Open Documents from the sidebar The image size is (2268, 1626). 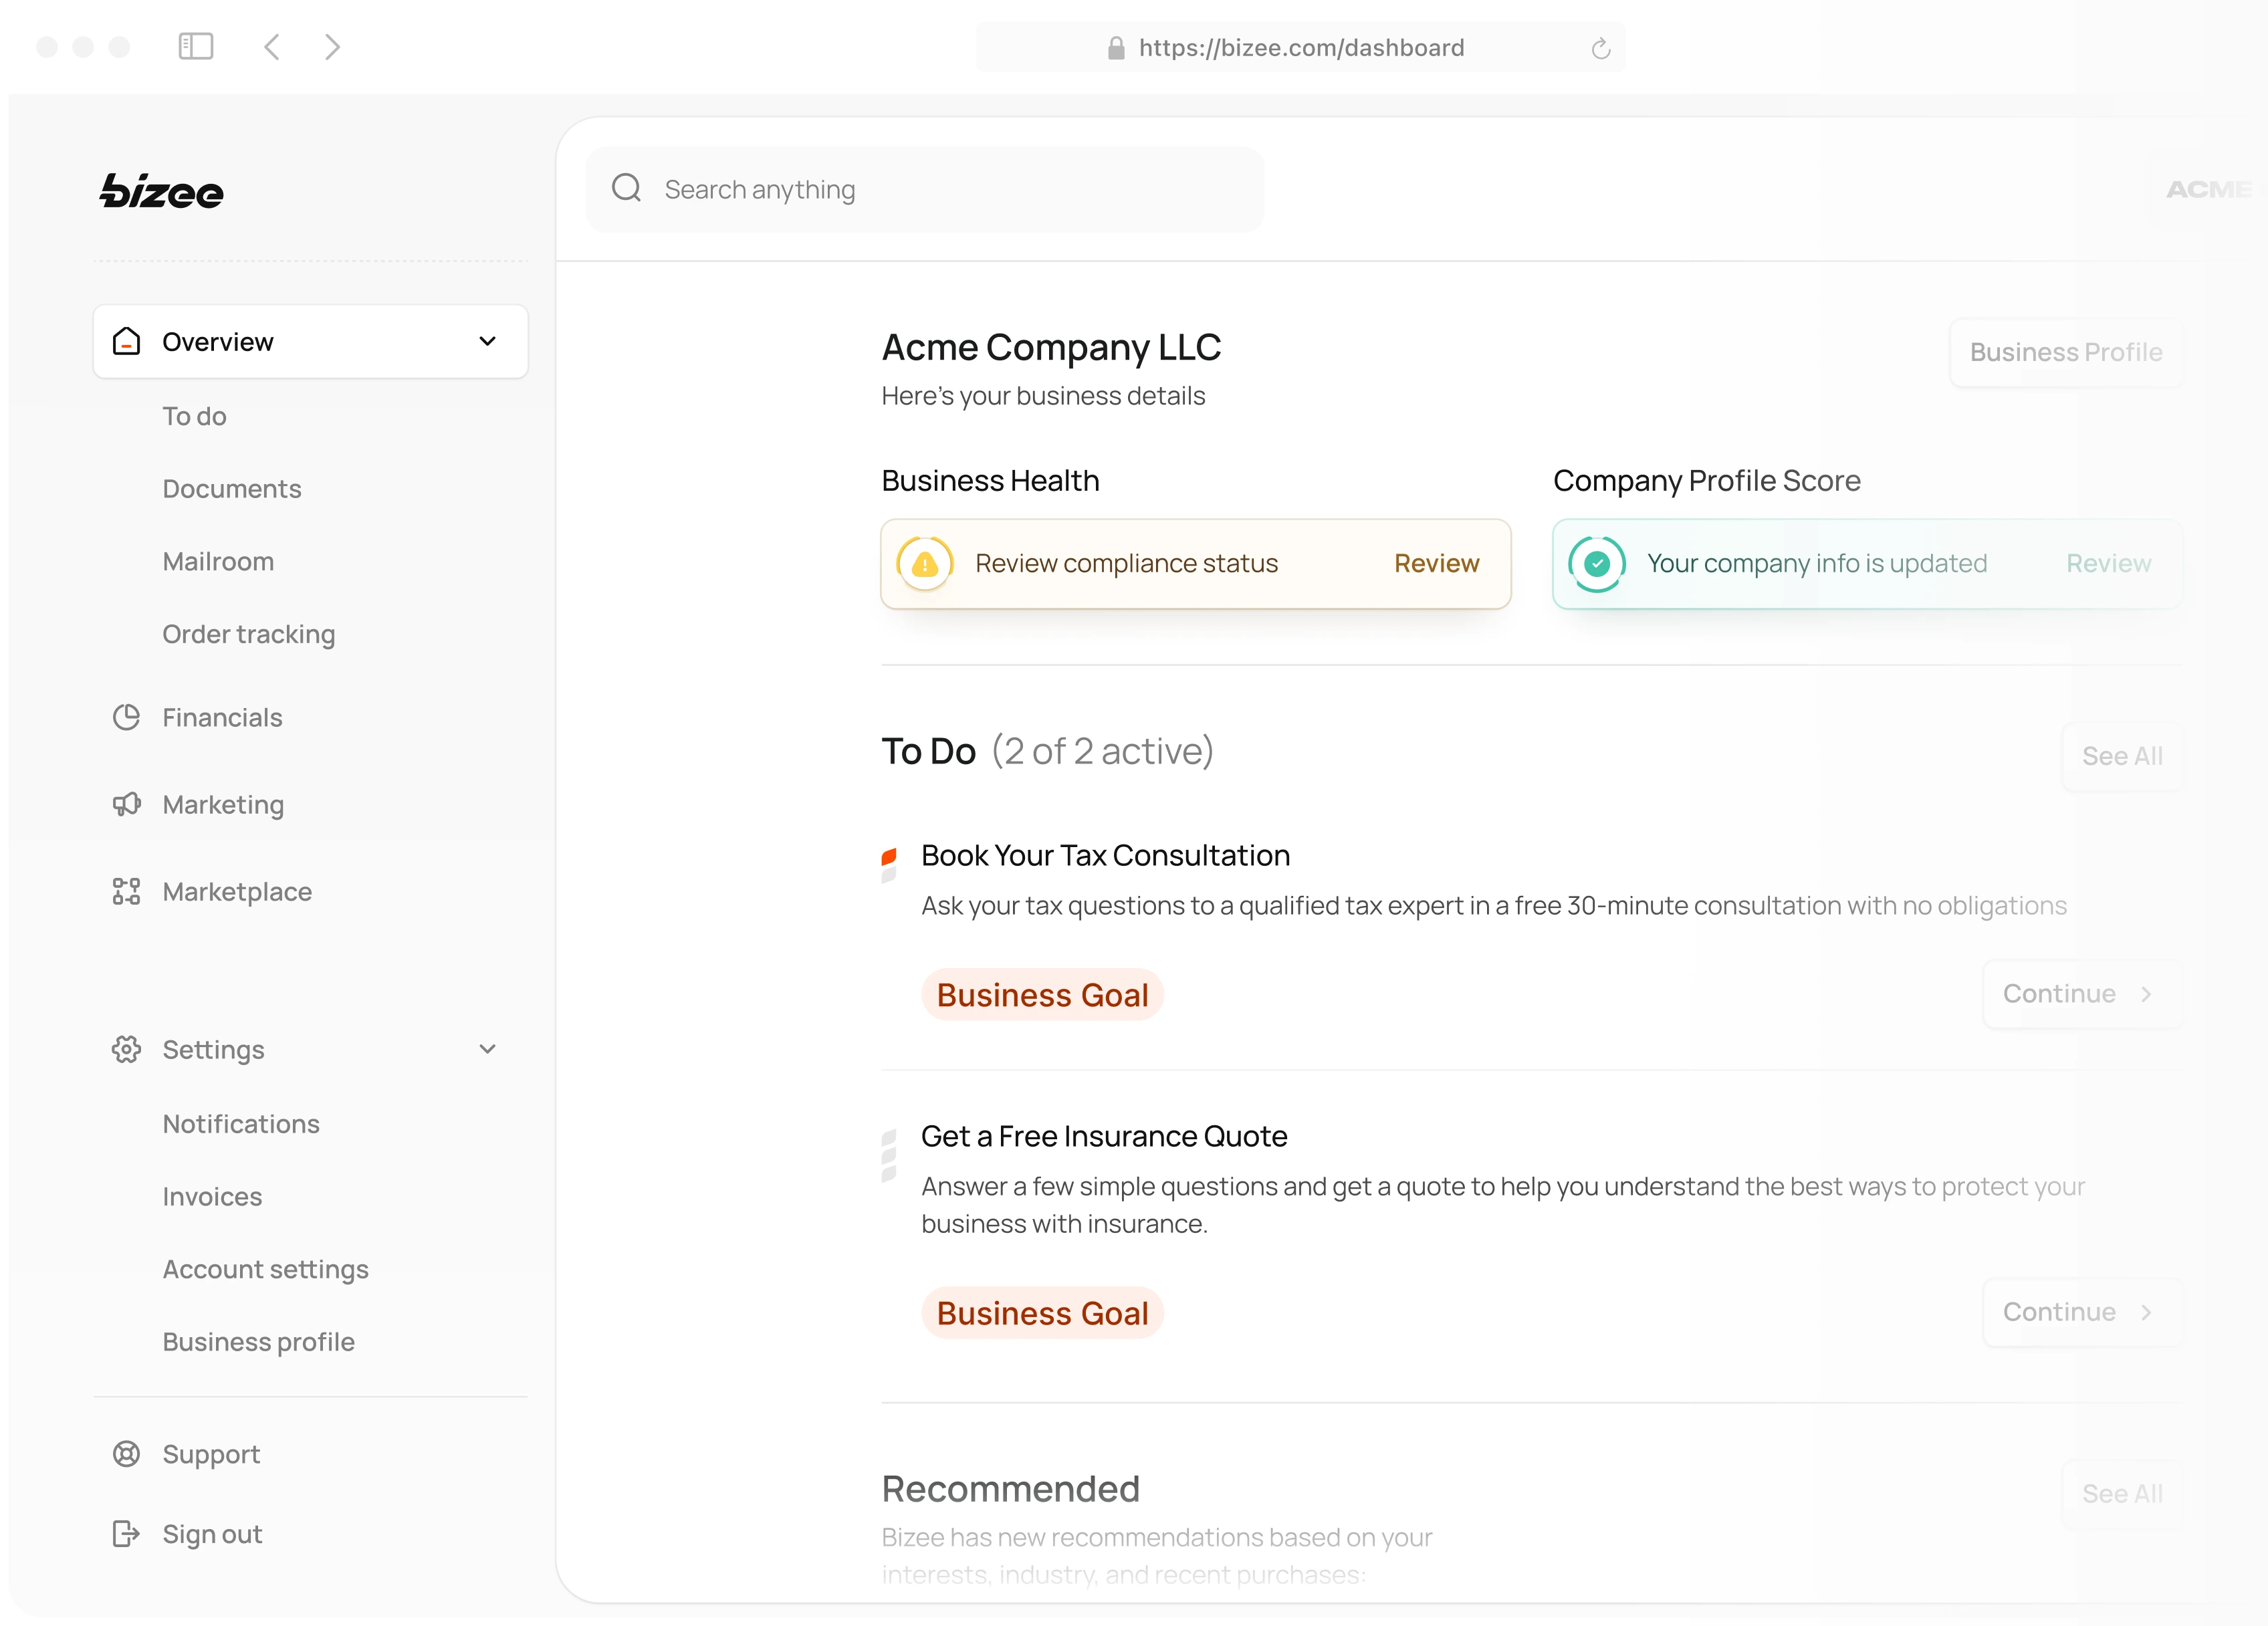[x=231, y=488]
